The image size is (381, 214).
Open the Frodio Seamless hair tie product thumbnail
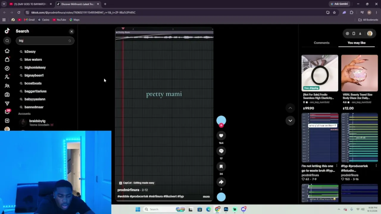pyautogui.click(x=320, y=73)
